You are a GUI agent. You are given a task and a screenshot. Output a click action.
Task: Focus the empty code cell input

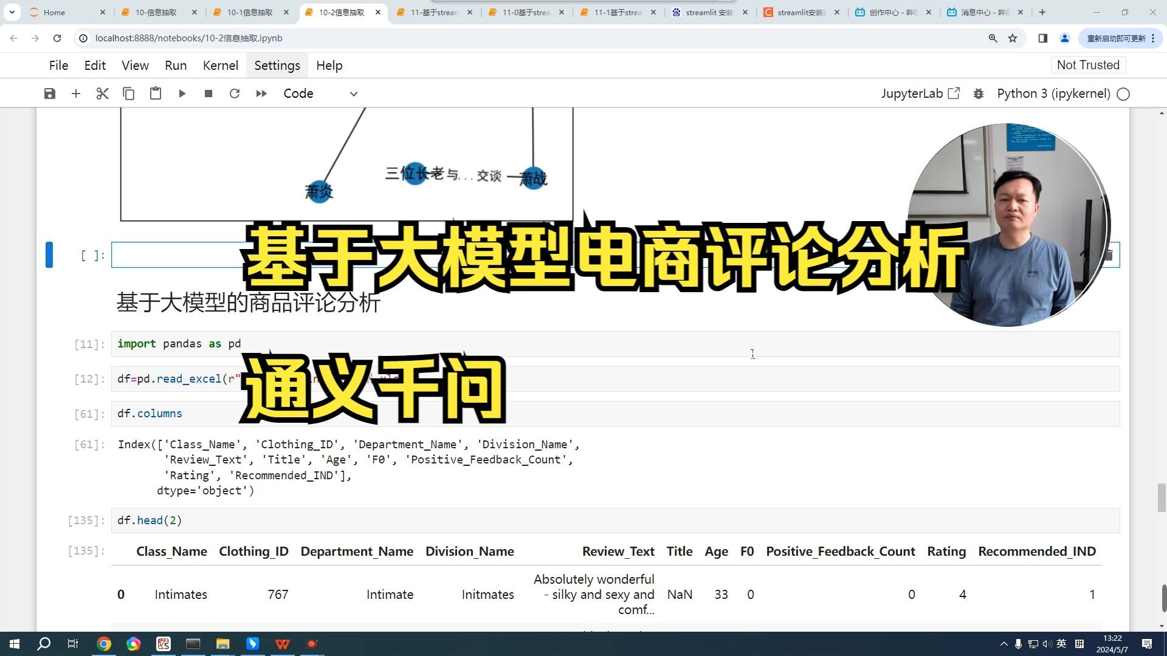(x=615, y=255)
